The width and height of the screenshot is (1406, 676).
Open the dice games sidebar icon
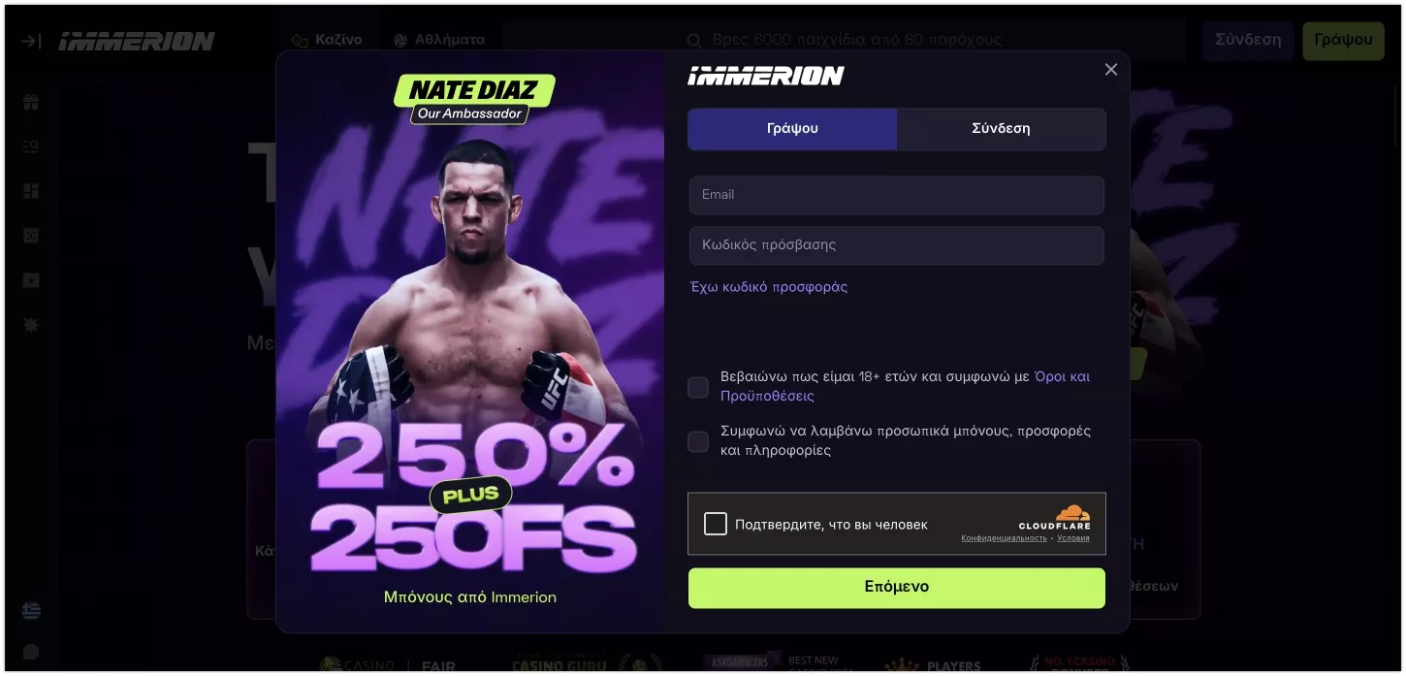[x=31, y=236]
